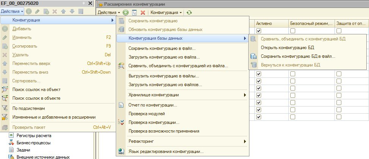Choose Сохранить конфигурацию БД в файл...

pyautogui.click(x=307, y=56)
